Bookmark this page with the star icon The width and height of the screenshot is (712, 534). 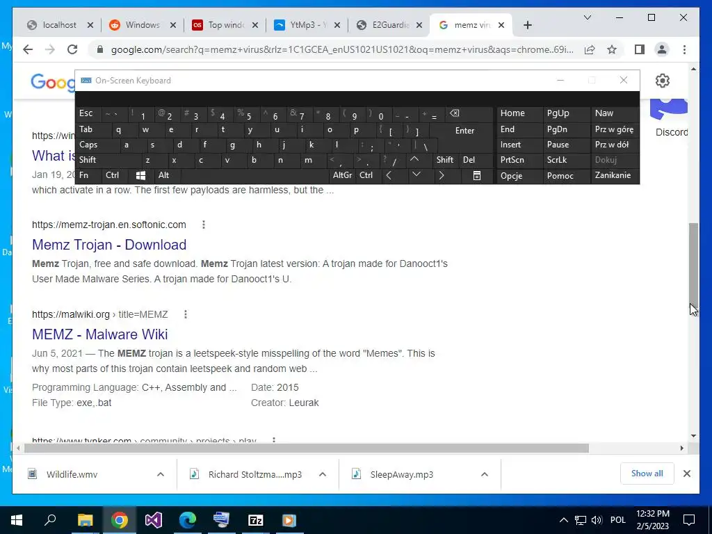tap(612, 49)
